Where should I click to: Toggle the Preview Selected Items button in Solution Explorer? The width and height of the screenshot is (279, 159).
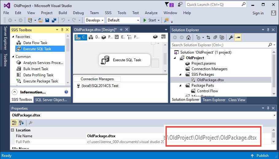(238, 37)
